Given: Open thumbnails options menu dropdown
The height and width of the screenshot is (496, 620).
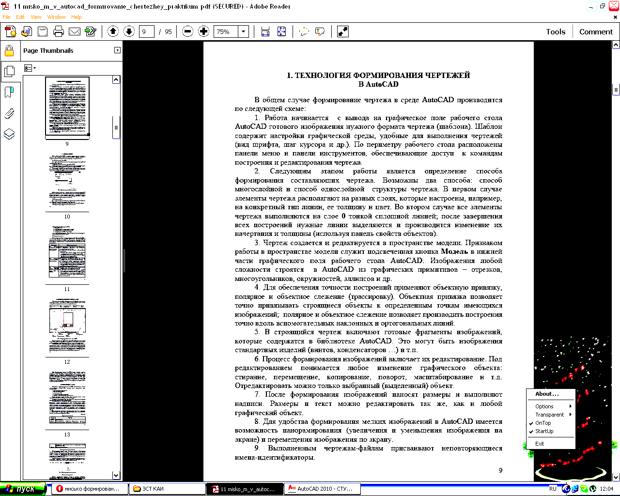Looking at the screenshot, I should point(30,68).
